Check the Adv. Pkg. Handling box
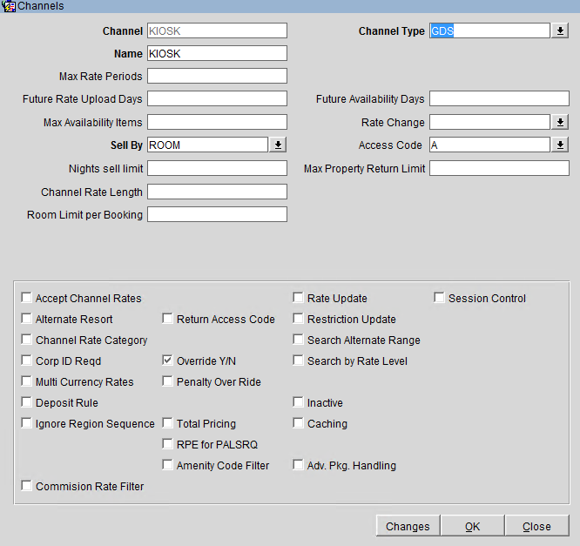580x546 pixels. [299, 466]
